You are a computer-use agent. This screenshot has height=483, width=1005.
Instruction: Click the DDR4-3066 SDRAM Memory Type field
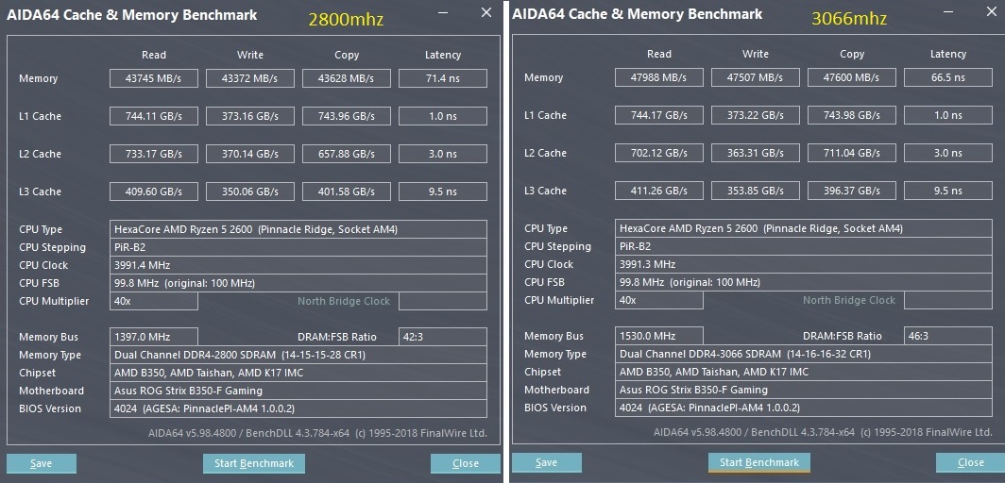tap(803, 354)
